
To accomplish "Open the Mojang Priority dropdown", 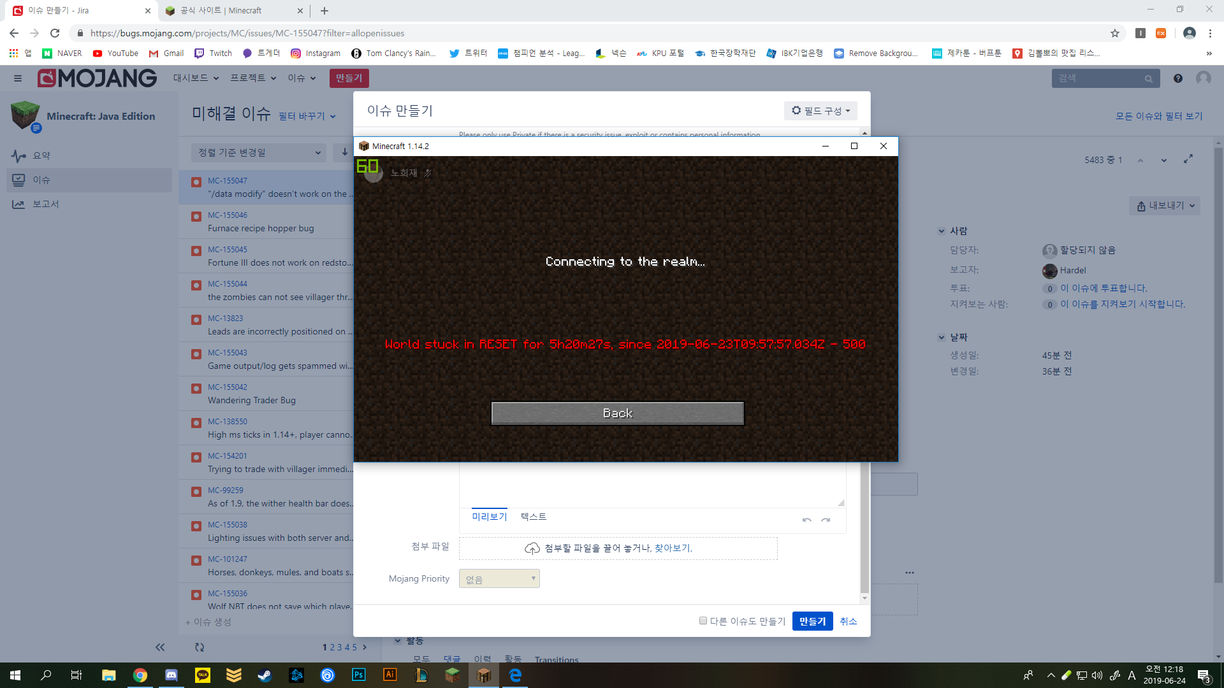I will [499, 578].
